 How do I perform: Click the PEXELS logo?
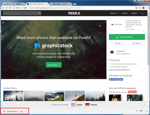coord(74,13)
